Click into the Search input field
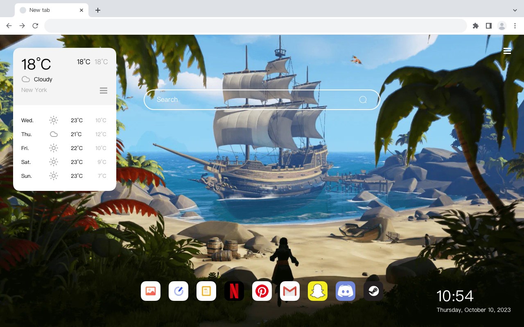The height and width of the screenshot is (327, 524). (x=262, y=100)
